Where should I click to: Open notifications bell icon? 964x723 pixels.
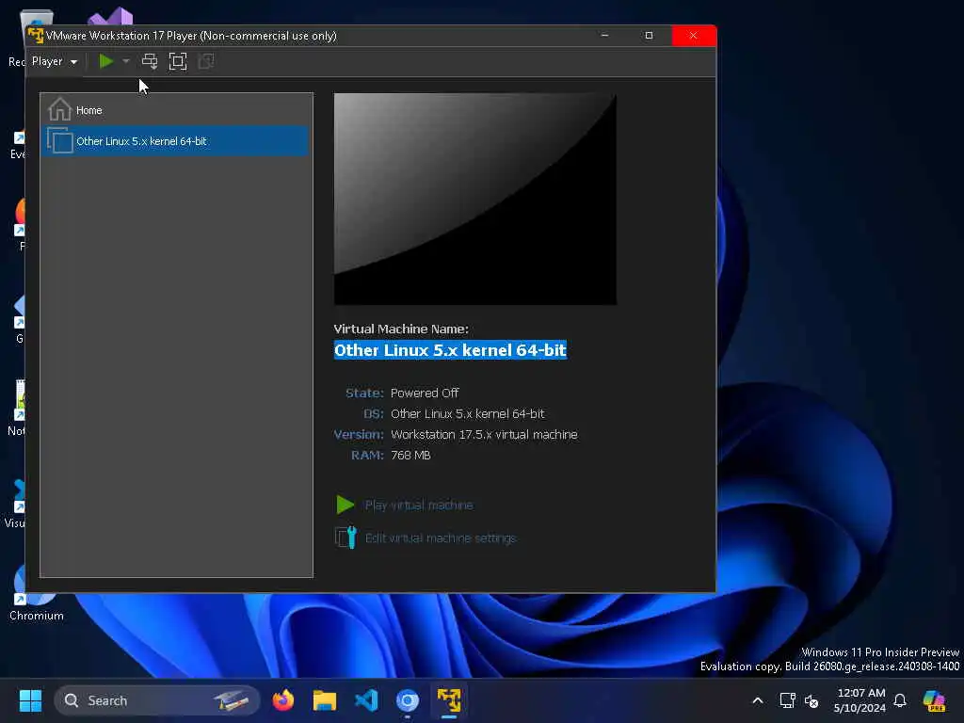900,700
